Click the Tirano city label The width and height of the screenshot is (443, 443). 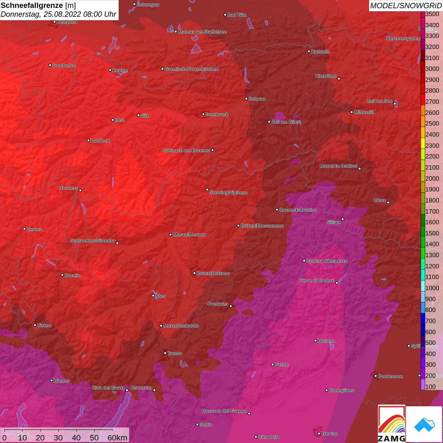pos(44,325)
